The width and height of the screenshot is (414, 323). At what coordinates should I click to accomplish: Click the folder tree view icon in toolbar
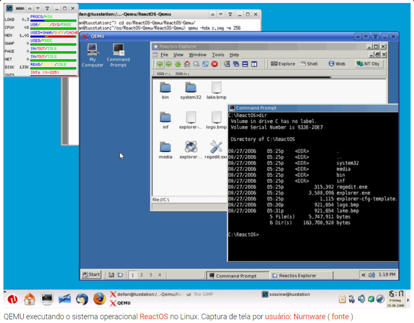(227, 64)
